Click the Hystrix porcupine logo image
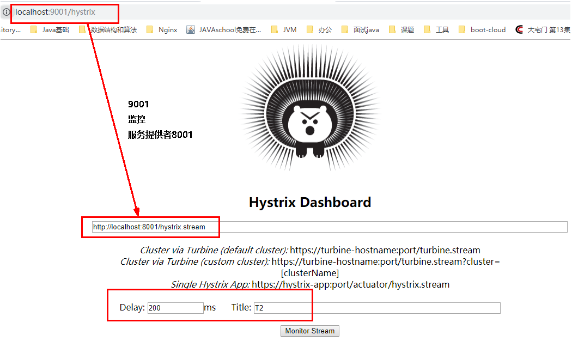 pos(310,107)
